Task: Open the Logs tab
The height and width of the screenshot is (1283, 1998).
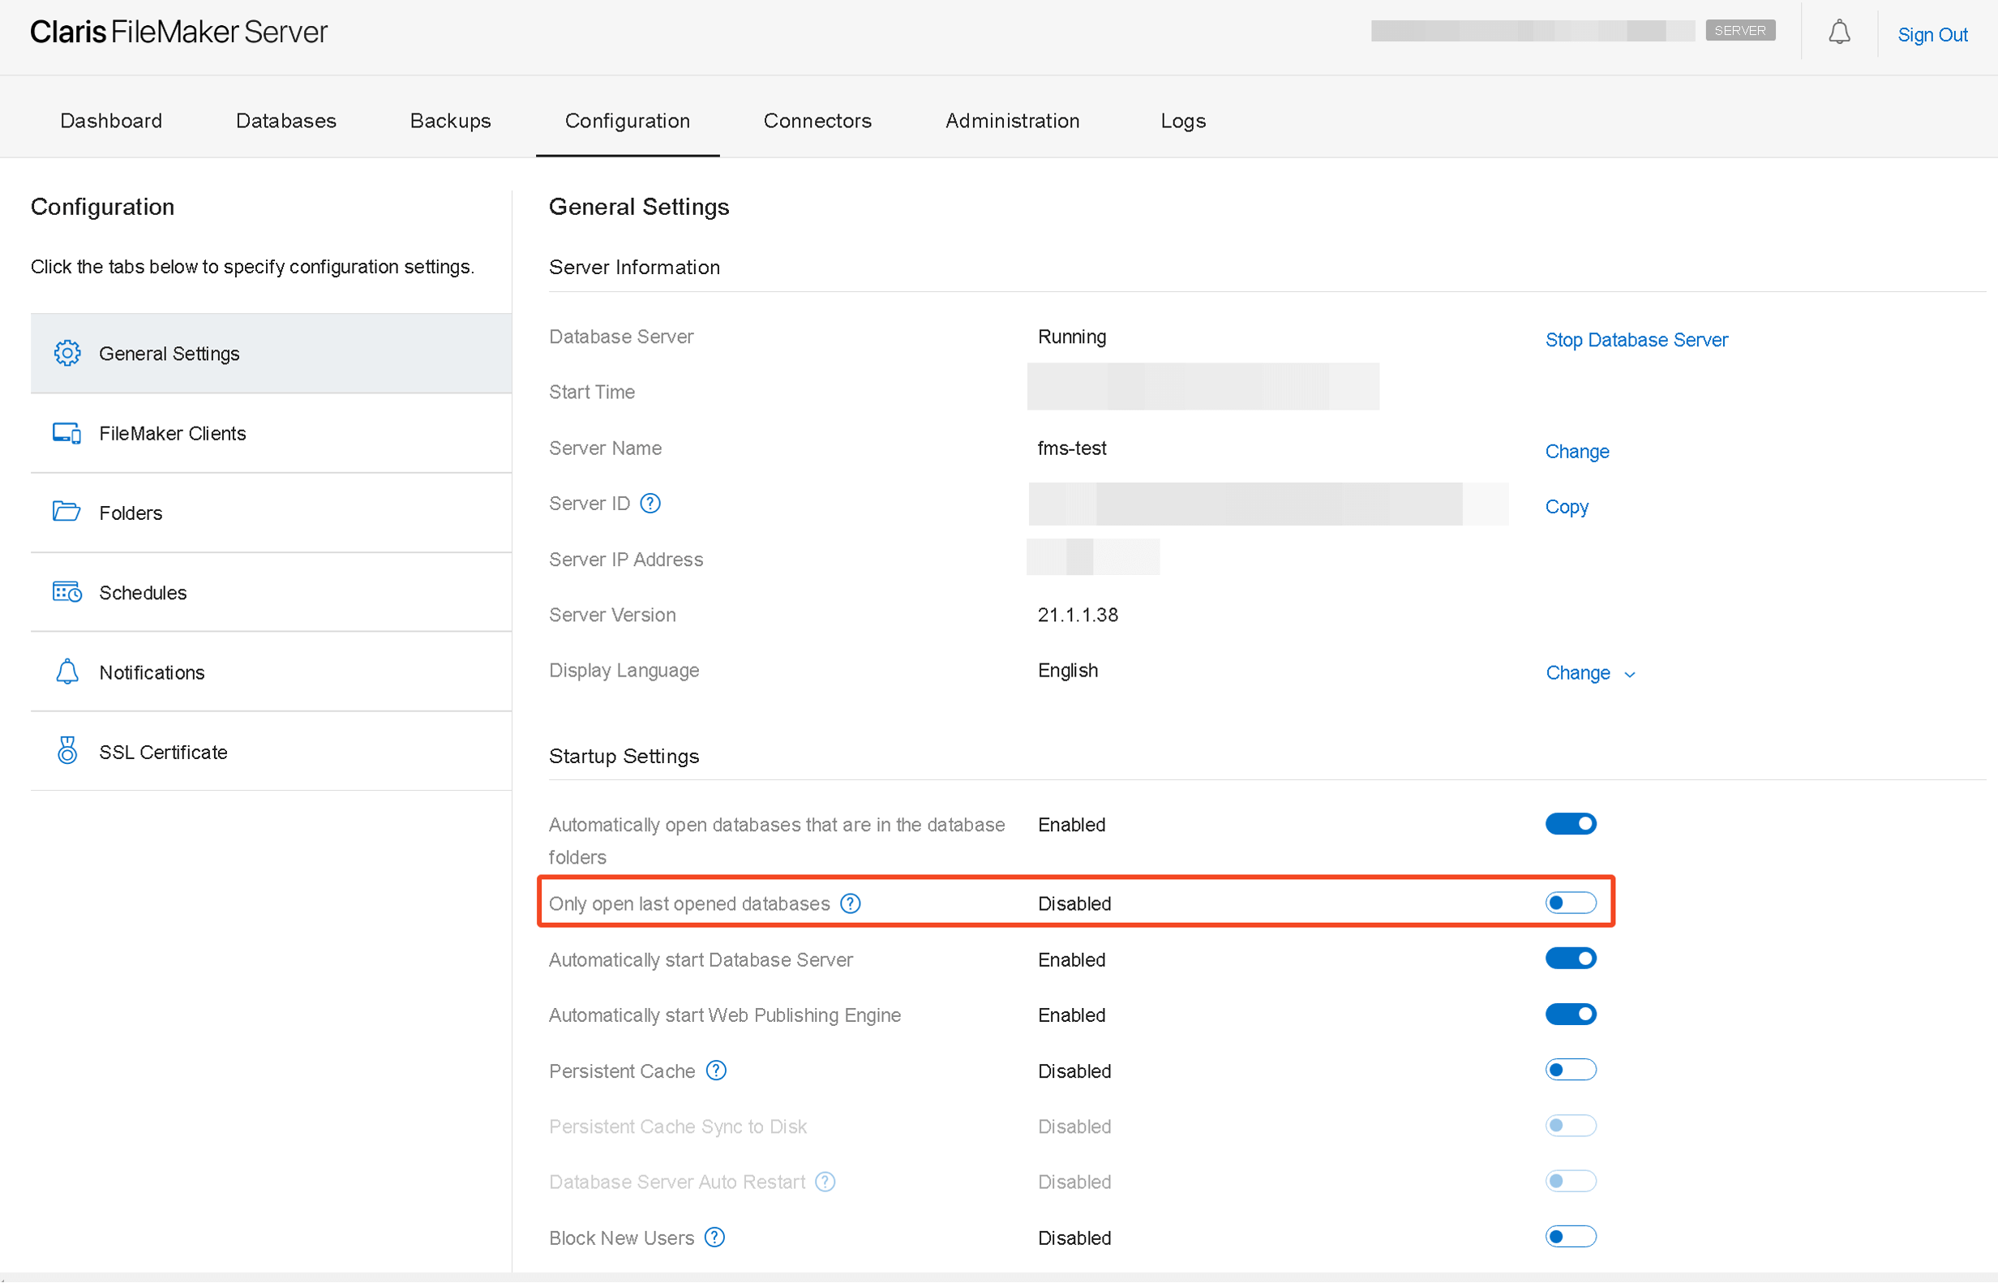Action: pyautogui.click(x=1182, y=121)
